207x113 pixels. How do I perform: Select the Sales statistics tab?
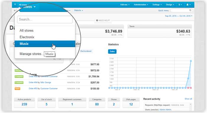click(x=112, y=51)
